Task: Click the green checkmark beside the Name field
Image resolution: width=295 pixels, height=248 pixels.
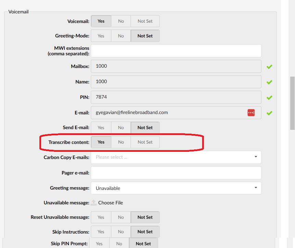Action: pyautogui.click(x=269, y=82)
